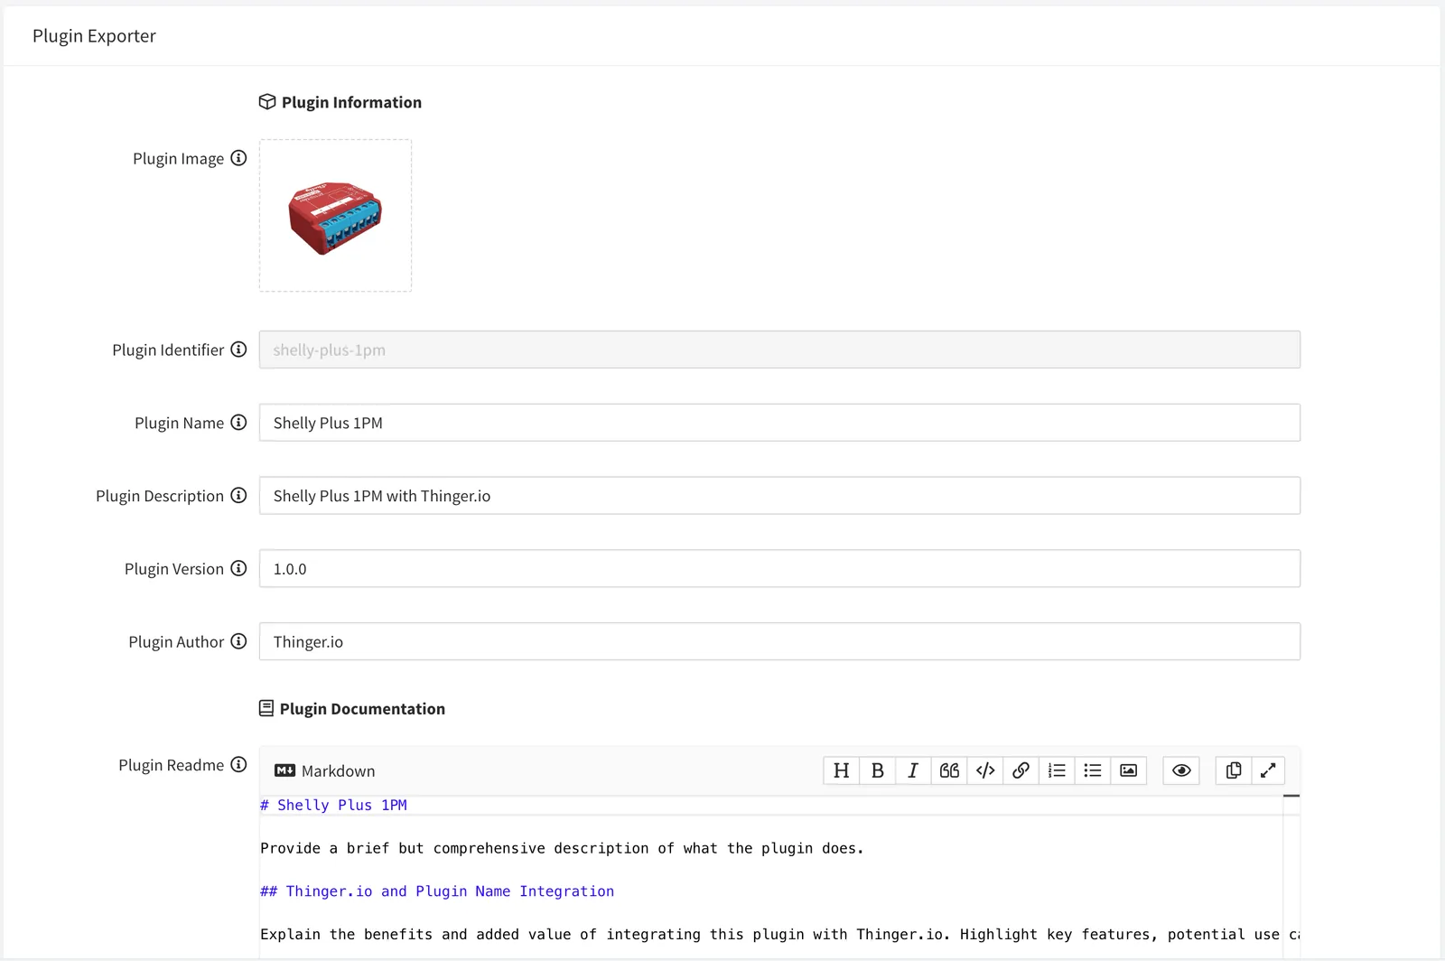Click the 'Explain the benefits' readme line
Viewport: 1445px width, 961px height.
tap(780, 935)
